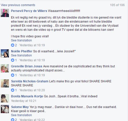Click like icon under Salome May's comment

[x=12, y=120]
